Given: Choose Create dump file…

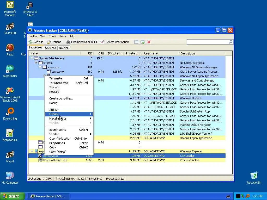Looking at the screenshot, I should pyautogui.click(x=69, y=98).
